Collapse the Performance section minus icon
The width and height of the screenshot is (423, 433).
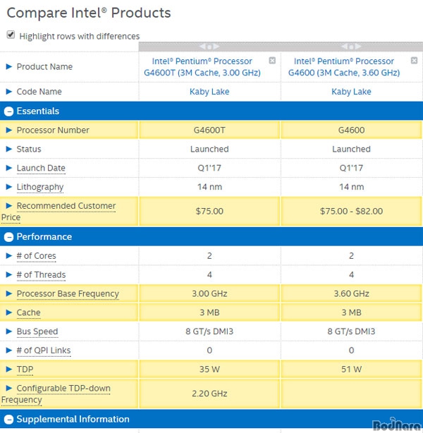(x=8, y=237)
